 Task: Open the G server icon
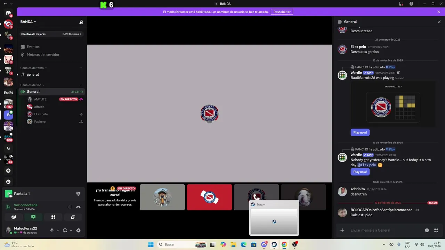(8, 148)
